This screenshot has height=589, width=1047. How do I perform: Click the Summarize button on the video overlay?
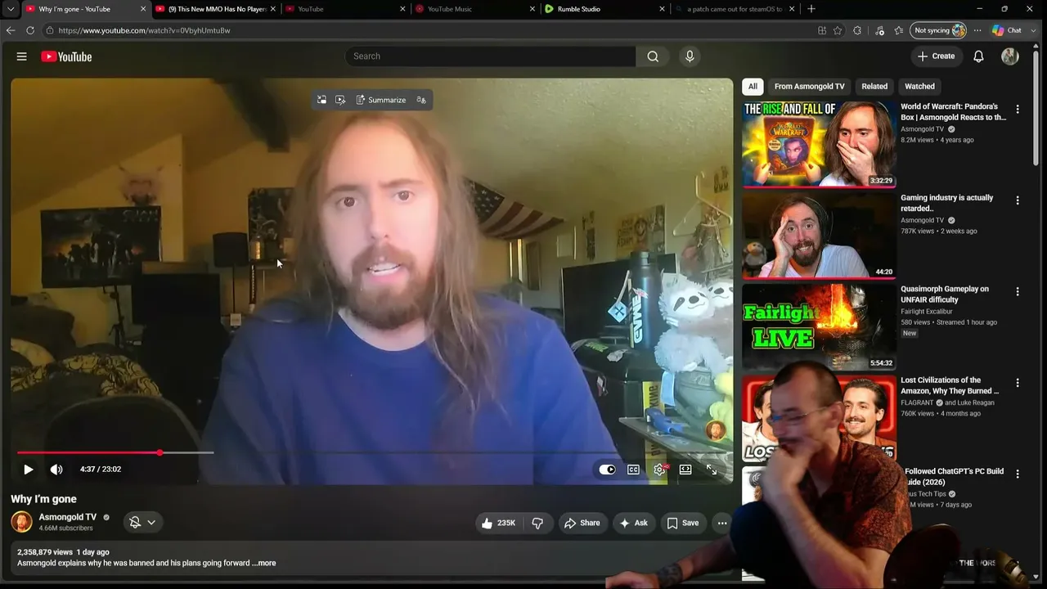(x=381, y=100)
